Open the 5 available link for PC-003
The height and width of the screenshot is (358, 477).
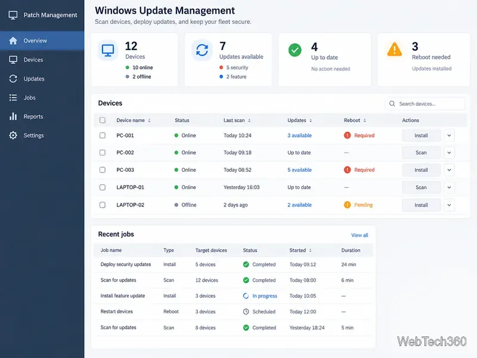click(x=300, y=169)
